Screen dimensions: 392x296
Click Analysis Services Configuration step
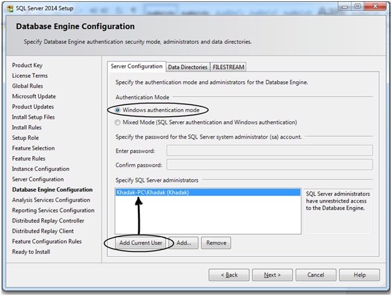coord(51,200)
